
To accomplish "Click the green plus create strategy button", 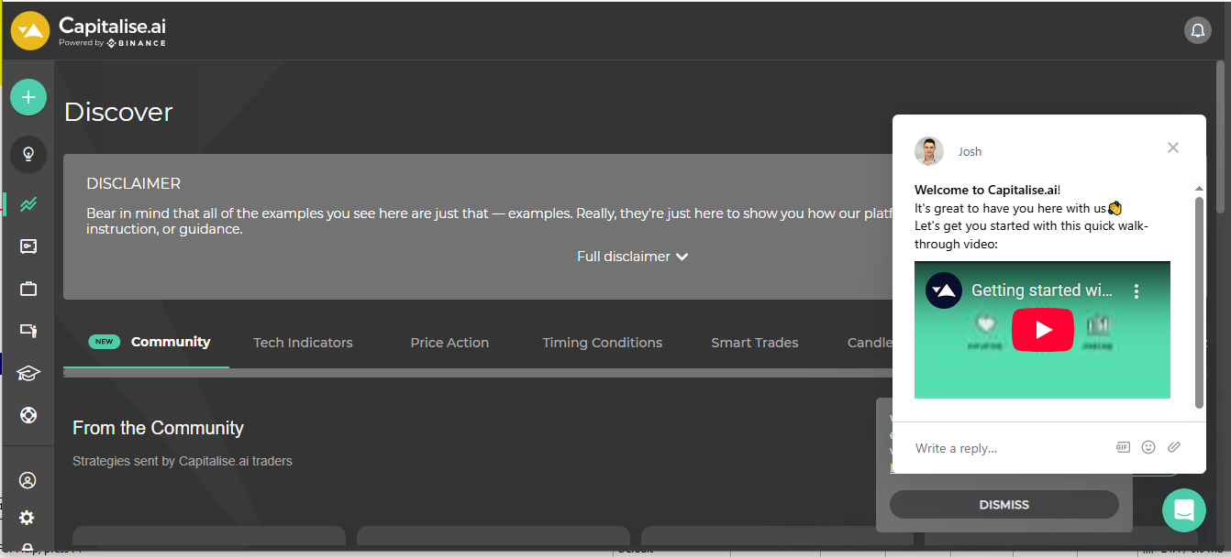I will tap(28, 97).
